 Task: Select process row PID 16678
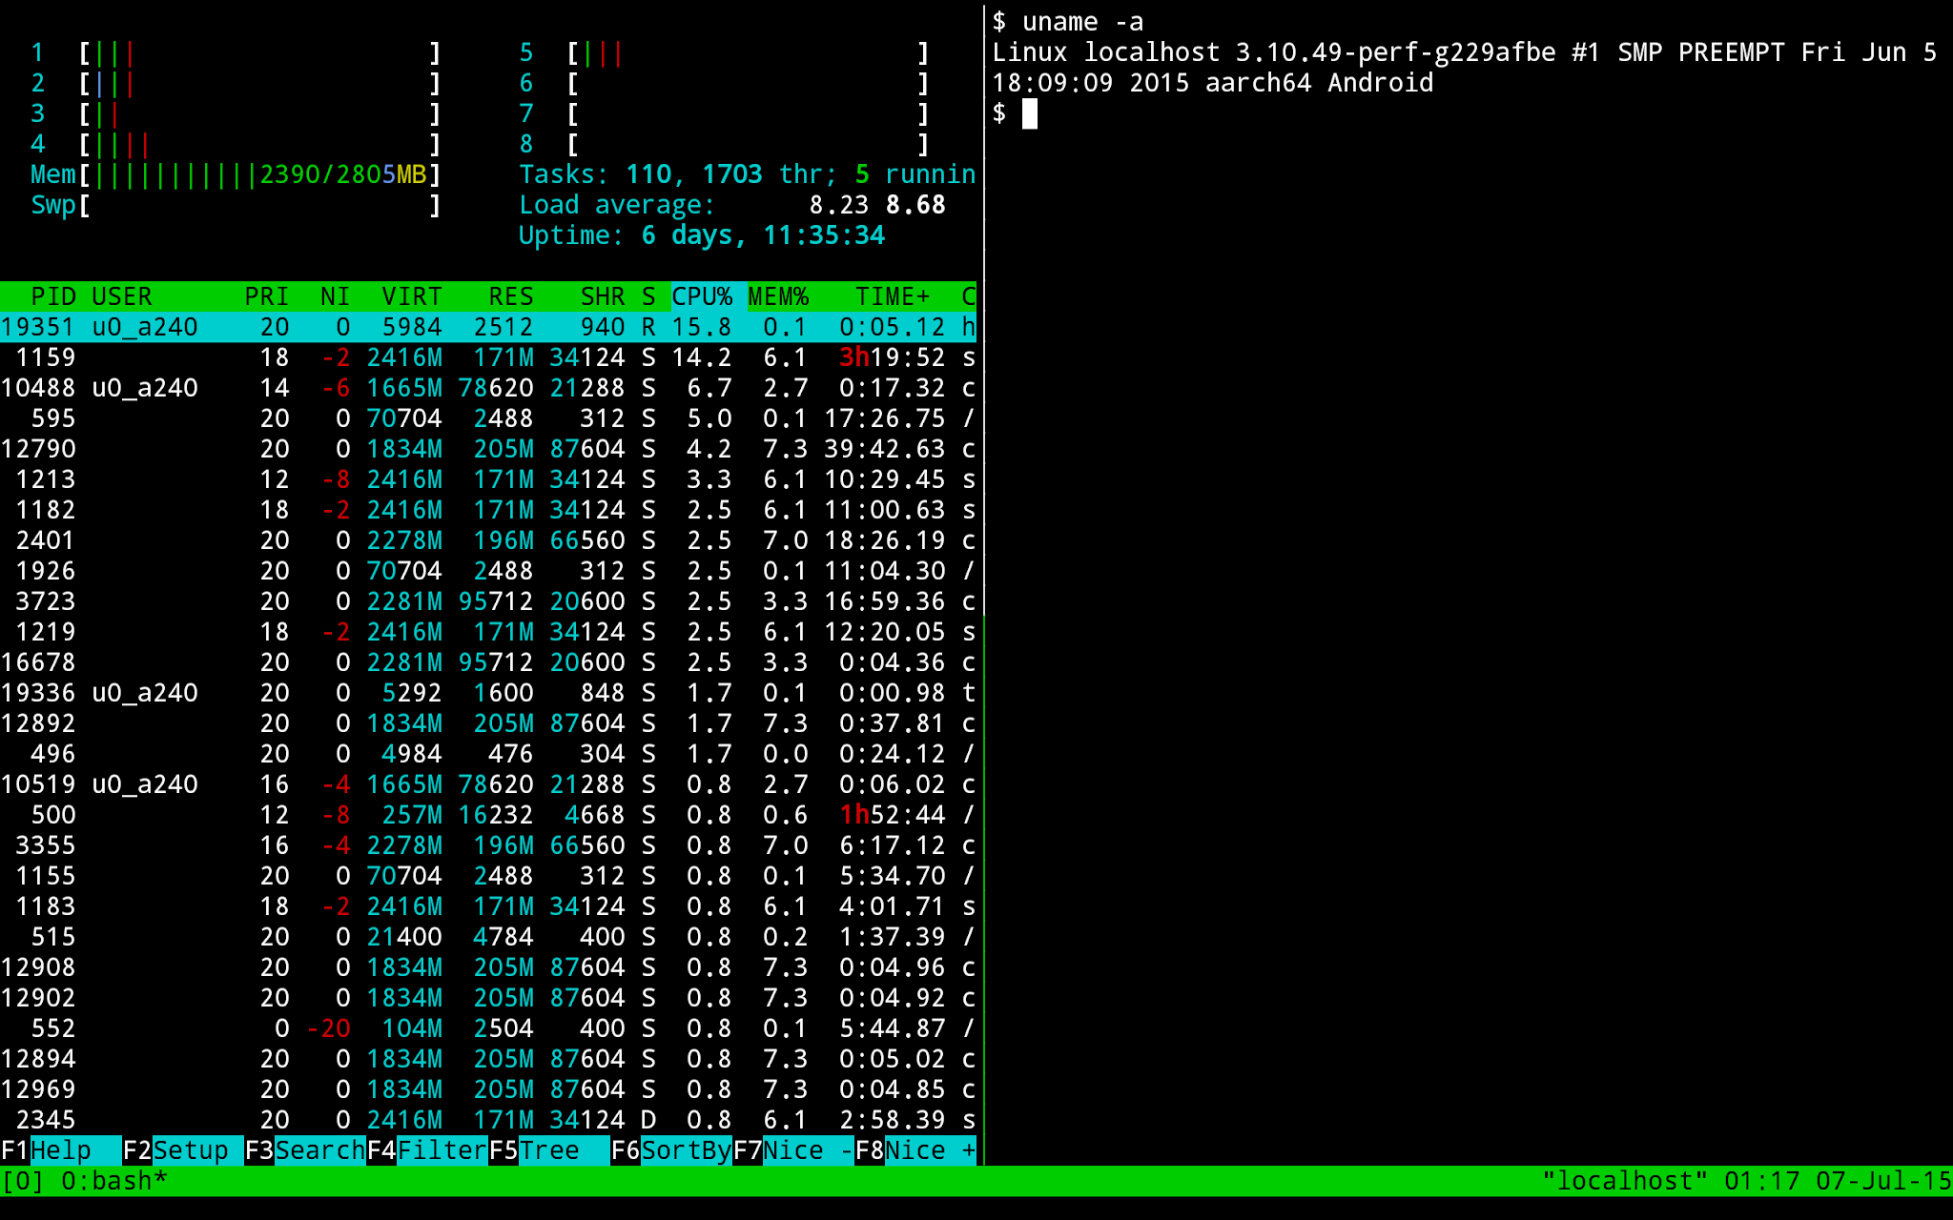[x=488, y=662]
